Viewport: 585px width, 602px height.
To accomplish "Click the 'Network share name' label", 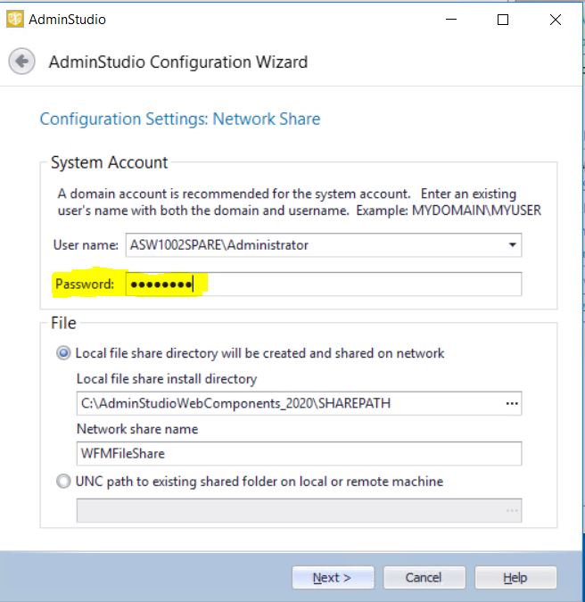I will tap(137, 429).
